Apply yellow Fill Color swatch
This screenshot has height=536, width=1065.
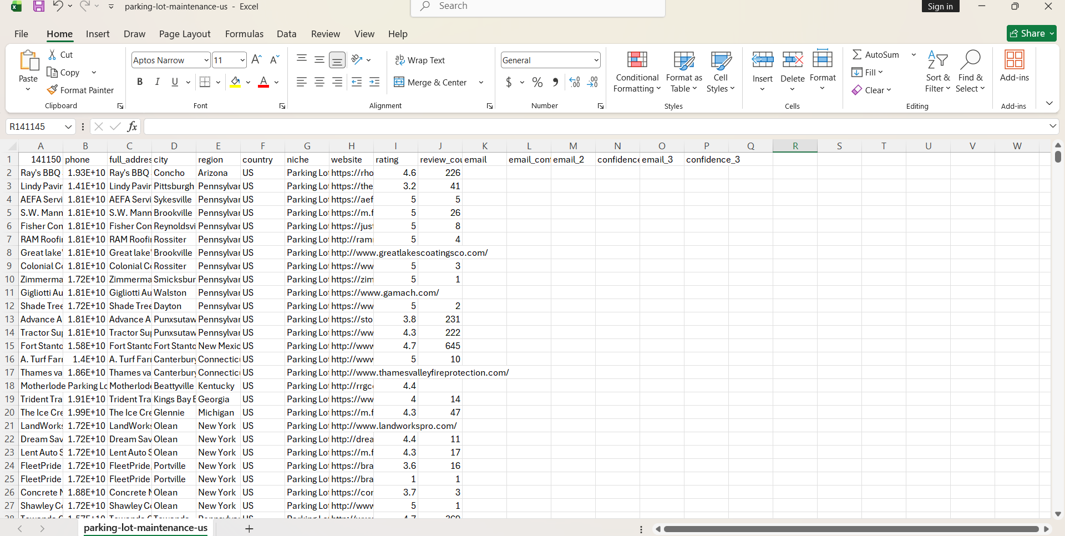[235, 82]
